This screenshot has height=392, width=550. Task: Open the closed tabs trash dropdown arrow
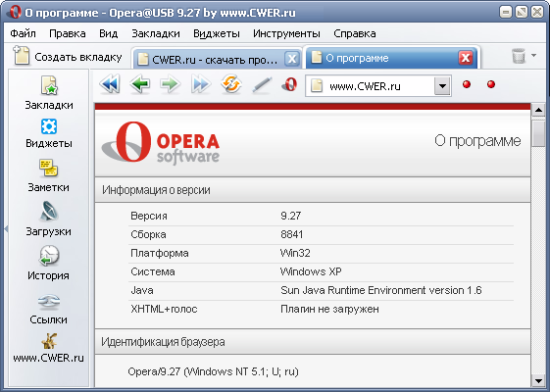[534, 56]
